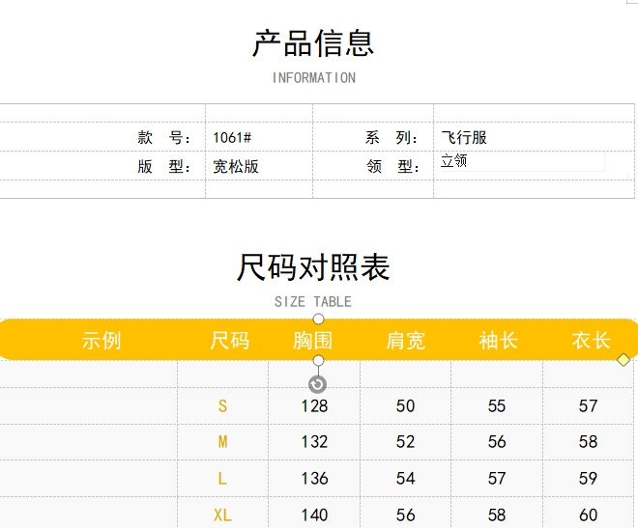Click the S size cell
The height and width of the screenshot is (528, 638).
222,405
